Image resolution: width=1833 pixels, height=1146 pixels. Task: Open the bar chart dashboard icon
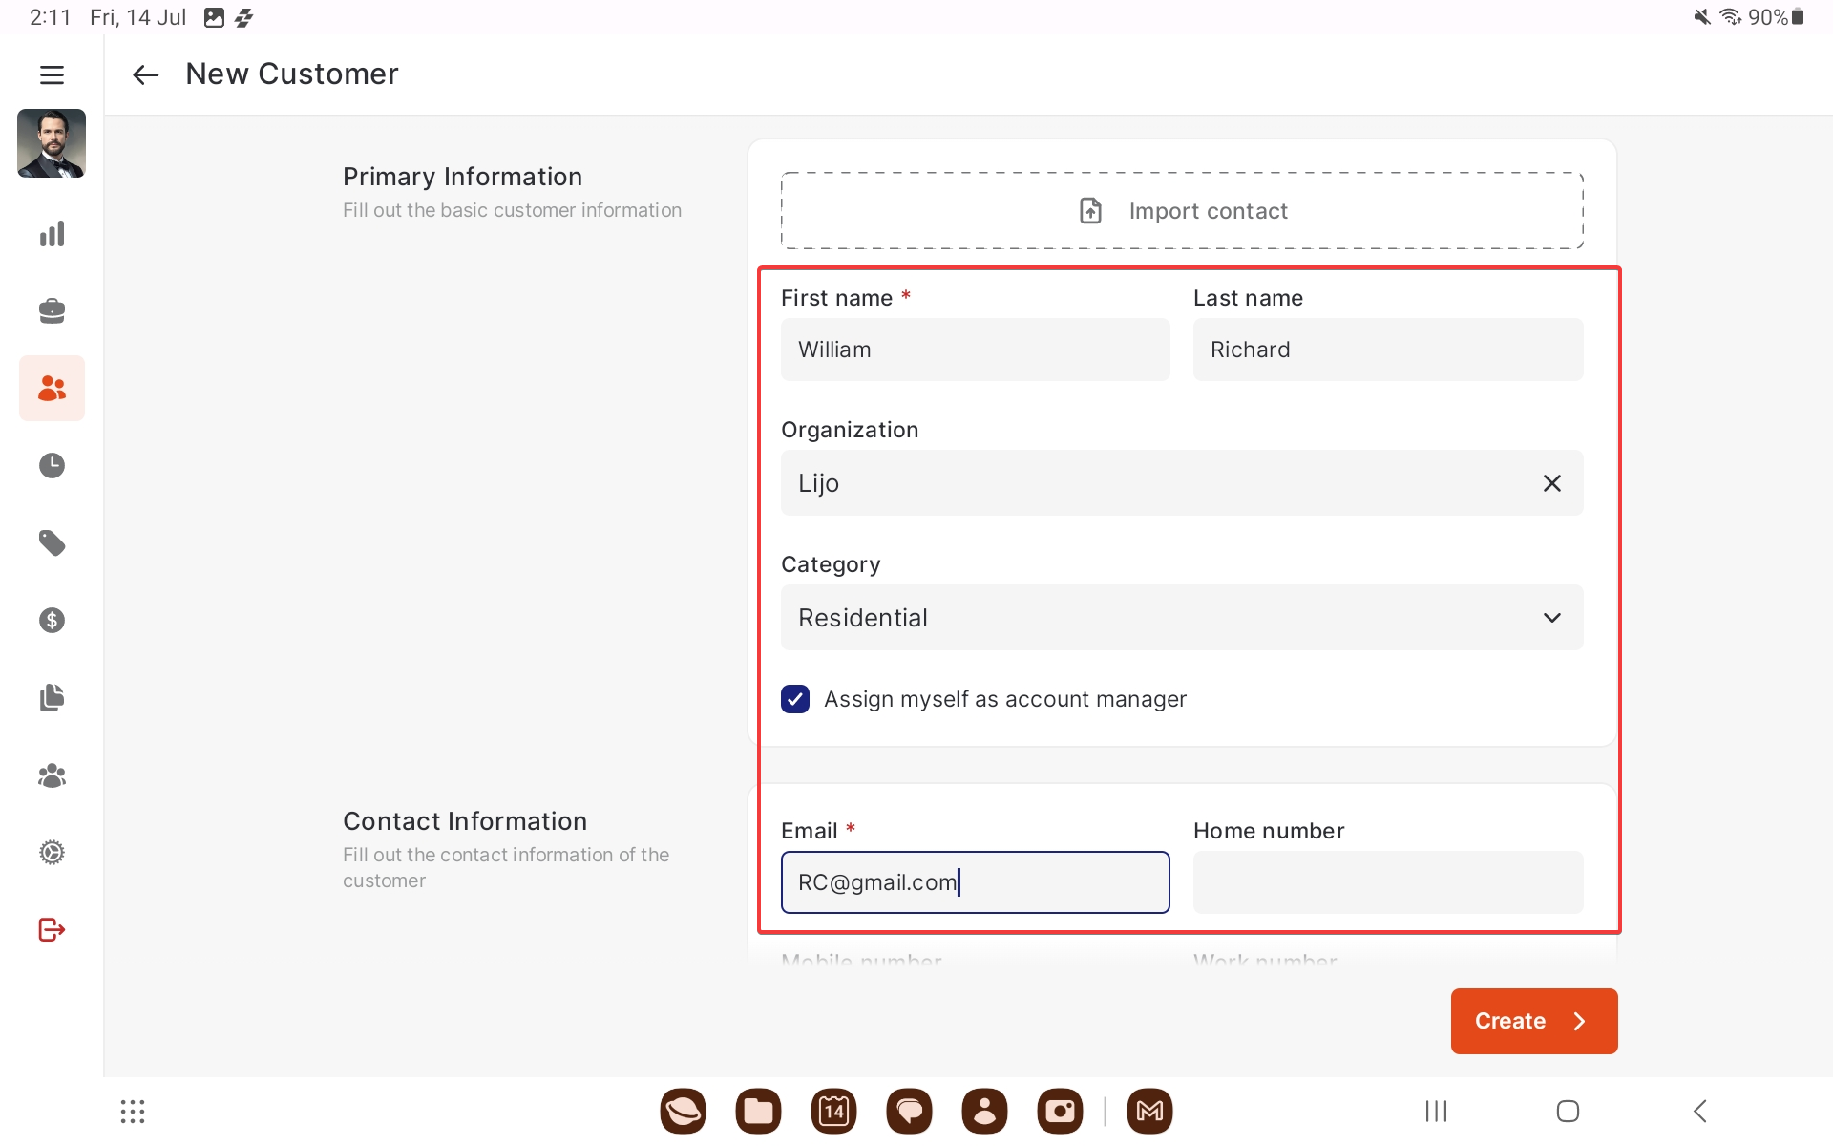[52, 234]
